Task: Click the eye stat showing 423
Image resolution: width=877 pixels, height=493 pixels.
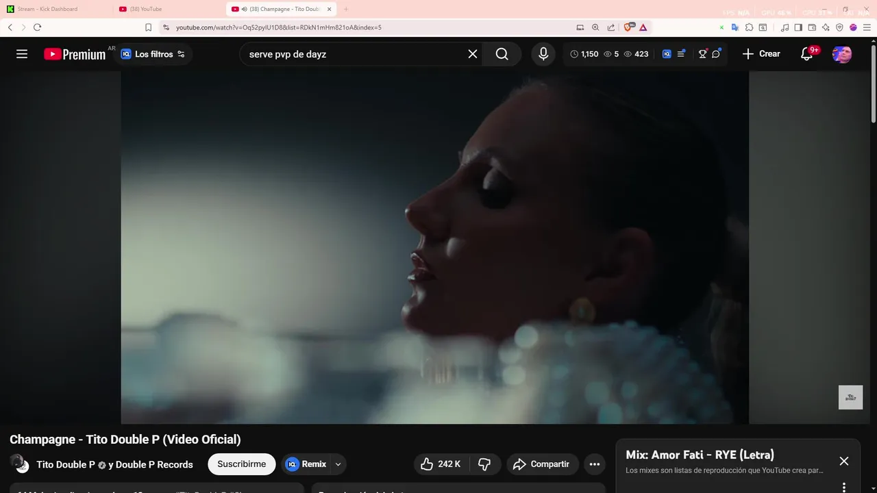Action: click(636, 54)
